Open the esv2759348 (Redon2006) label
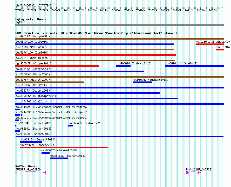This screenshot has height=187, width=231. 33,74
